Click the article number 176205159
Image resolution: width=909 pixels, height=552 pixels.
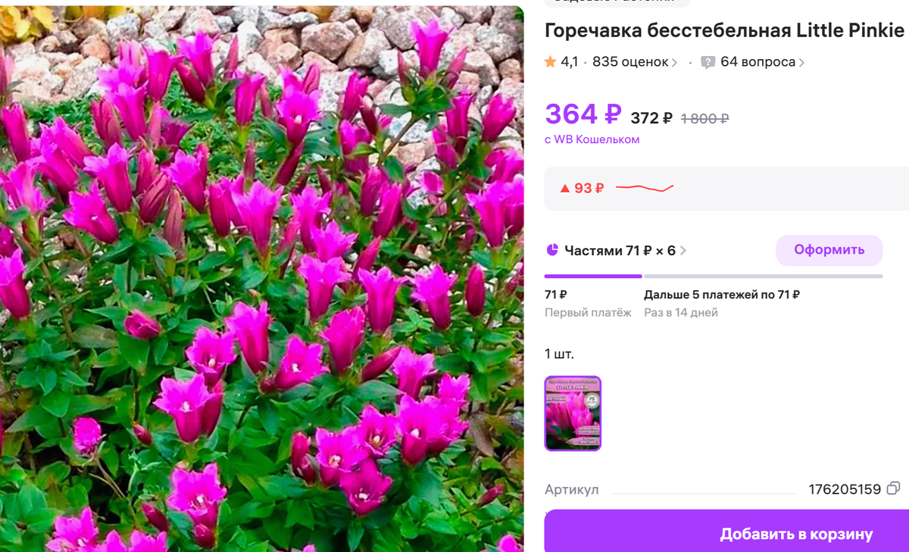[x=845, y=489]
